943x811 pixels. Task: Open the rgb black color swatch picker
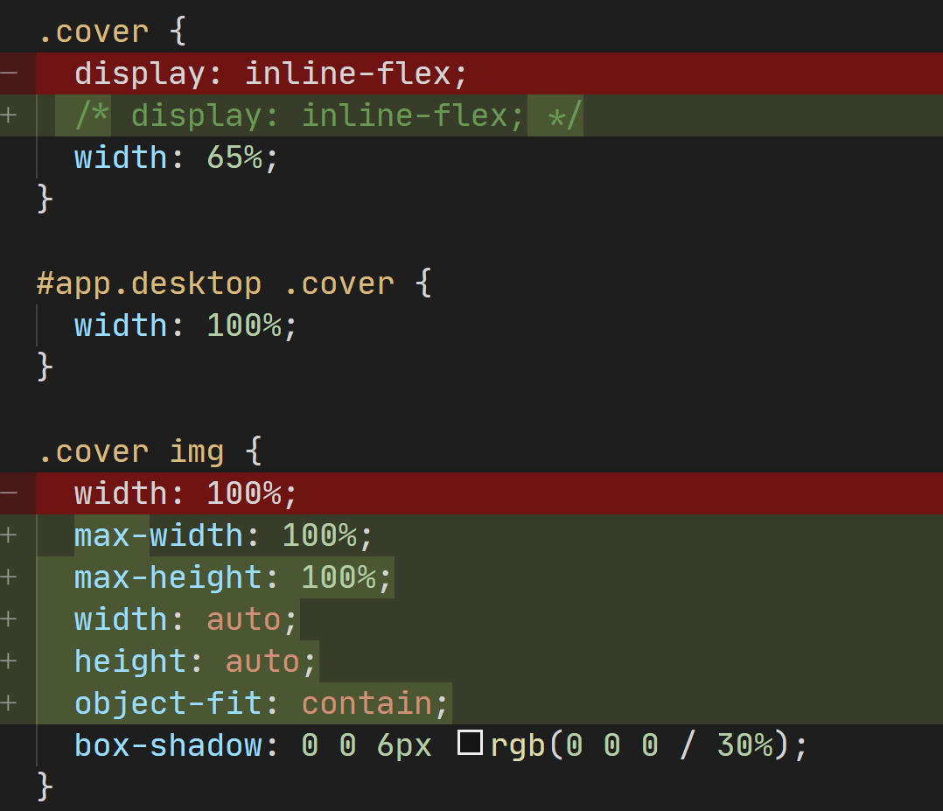470,743
